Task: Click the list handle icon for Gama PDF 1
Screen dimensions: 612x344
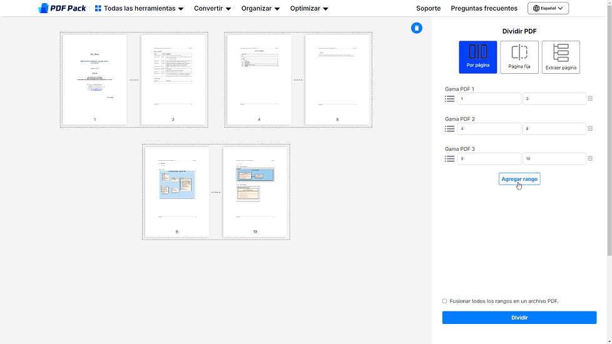Action: [449, 99]
